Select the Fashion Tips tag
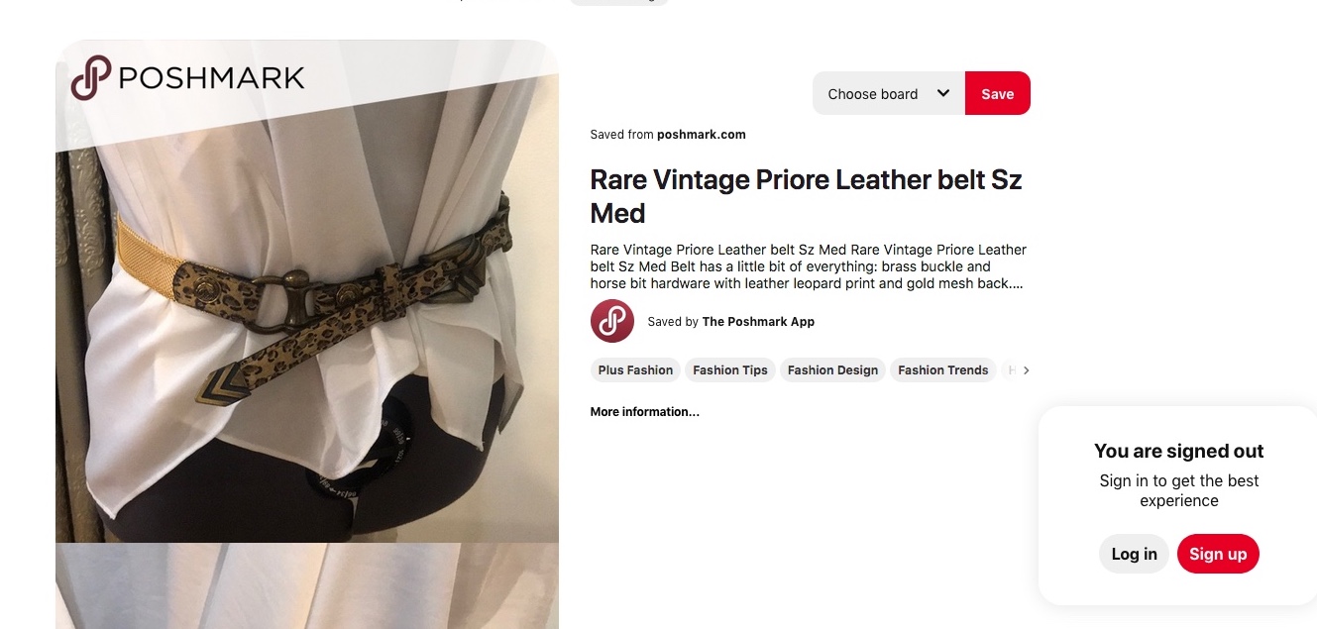This screenshot has width=1317, height=629. pyautogui.click(x=730, y=370)
